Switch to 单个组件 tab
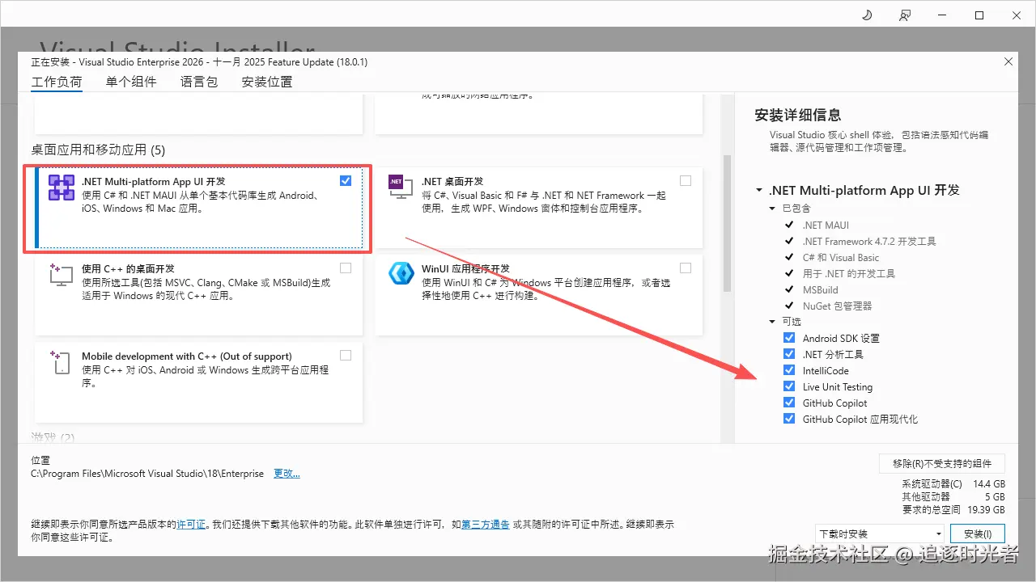1036x582 pixels. tap(131, 82)
